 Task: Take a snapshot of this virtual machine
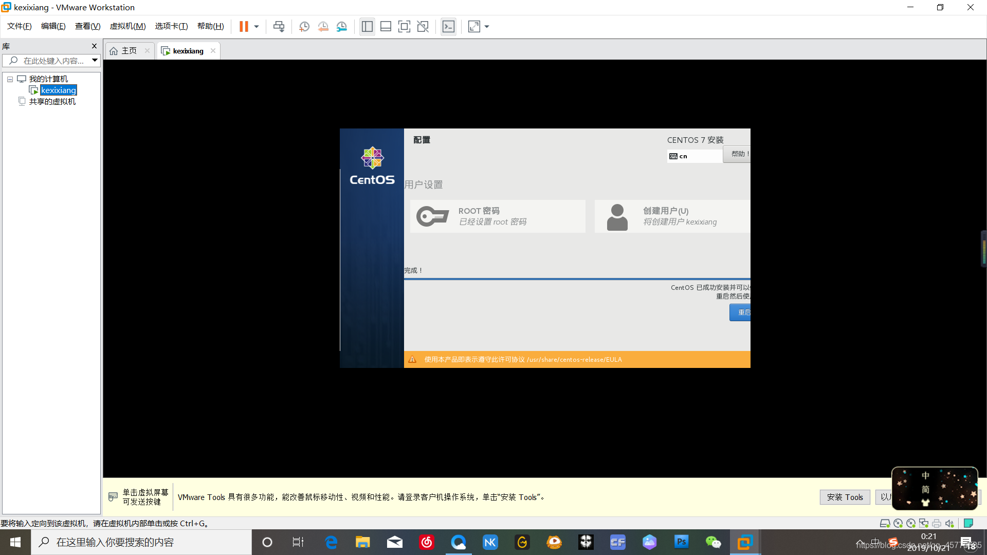(304, 26)
